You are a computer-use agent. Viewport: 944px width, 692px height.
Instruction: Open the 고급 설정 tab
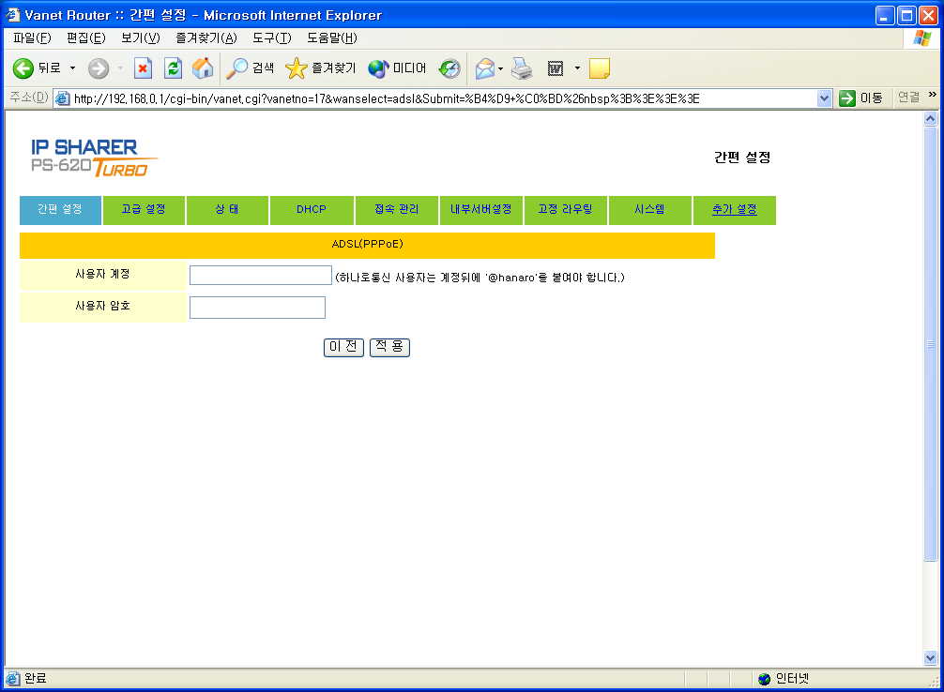[x=144, y=210]
